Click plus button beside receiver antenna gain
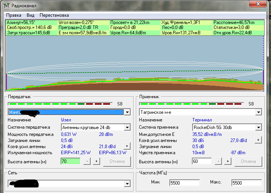271x193 pixels. click(x=258, y=140)
